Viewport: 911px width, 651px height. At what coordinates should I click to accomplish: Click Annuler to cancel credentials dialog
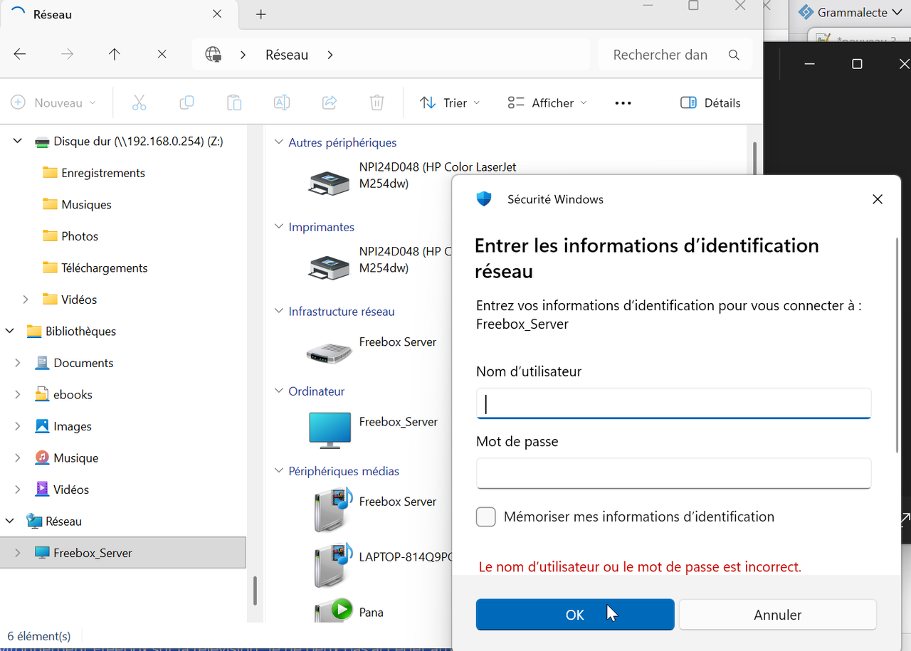[x=778, y=615]
